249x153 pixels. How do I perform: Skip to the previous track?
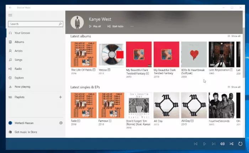[x=195, y=144]
